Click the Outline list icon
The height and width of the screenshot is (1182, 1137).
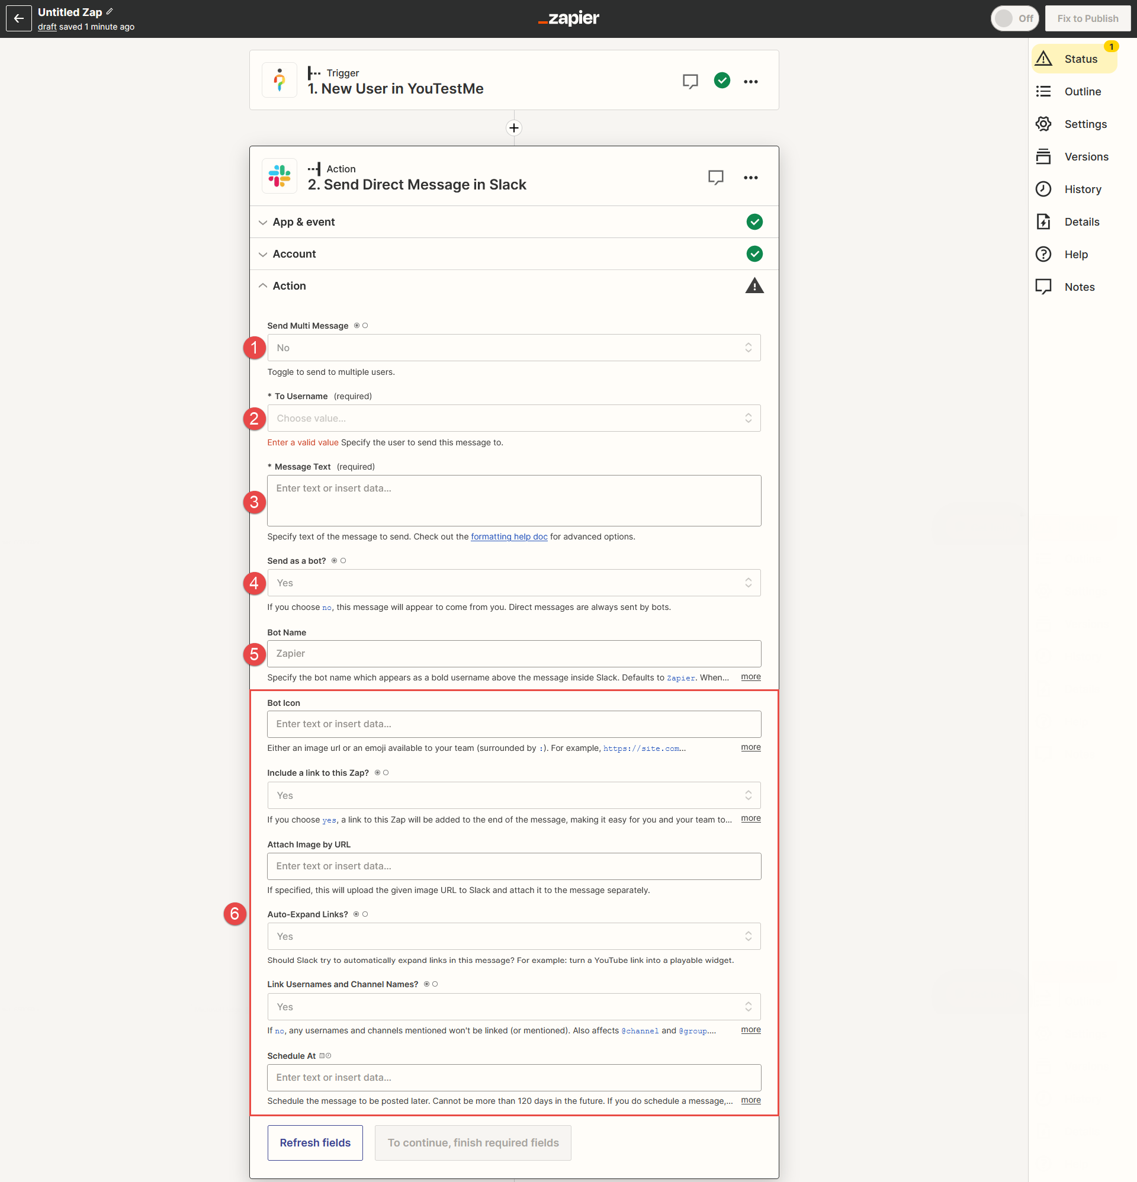click(1043, 92)
